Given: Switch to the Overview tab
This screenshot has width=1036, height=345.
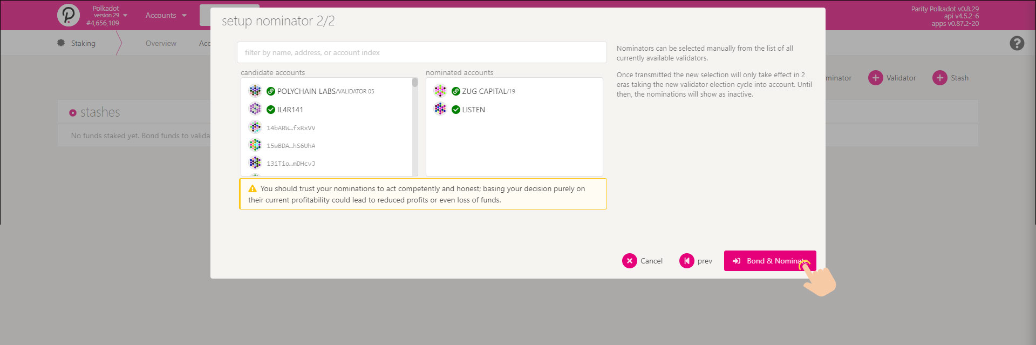Looking at the screenshot, I should point(161,43).
